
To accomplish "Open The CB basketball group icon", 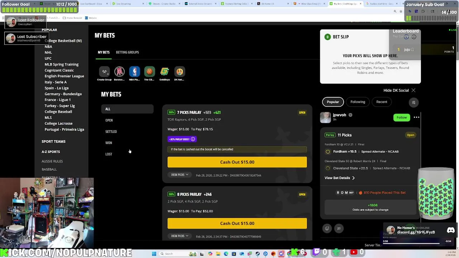I will (150, 72).
